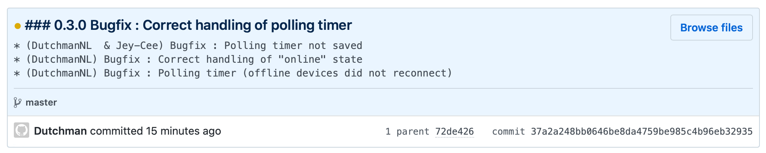This screenshot has width=766, height=153.
Task: Click the git branch icon beside master
Action: (x=17, y=103)
